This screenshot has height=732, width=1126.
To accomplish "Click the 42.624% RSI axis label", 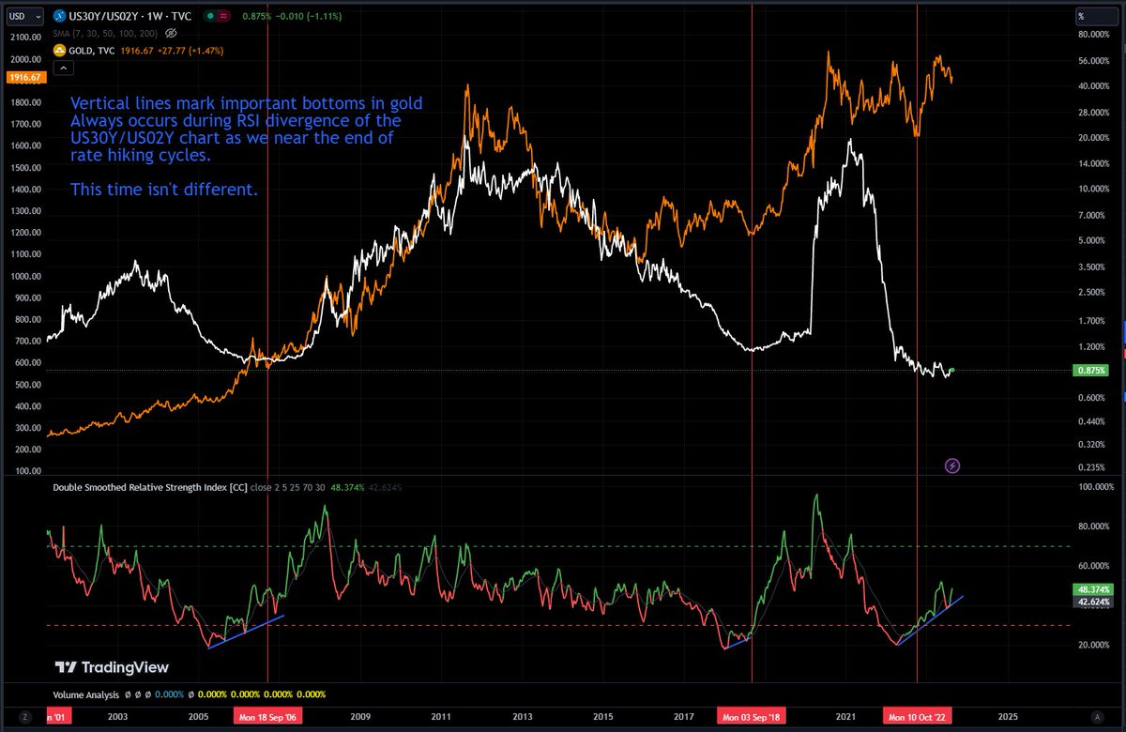I will pyautogui.click(x=1092, y=602).
